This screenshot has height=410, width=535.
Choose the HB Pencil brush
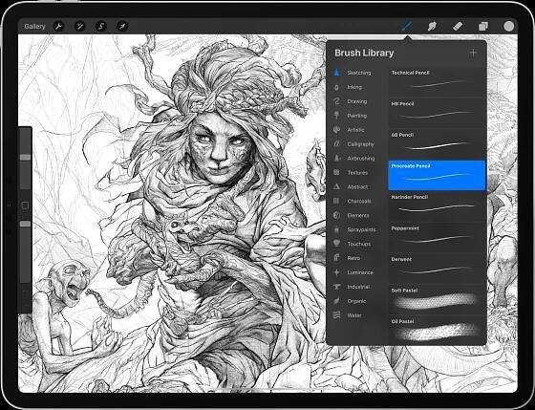pos(437,113)
